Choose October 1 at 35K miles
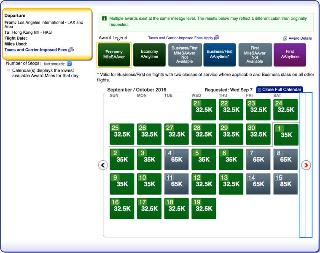 [285, 135]
